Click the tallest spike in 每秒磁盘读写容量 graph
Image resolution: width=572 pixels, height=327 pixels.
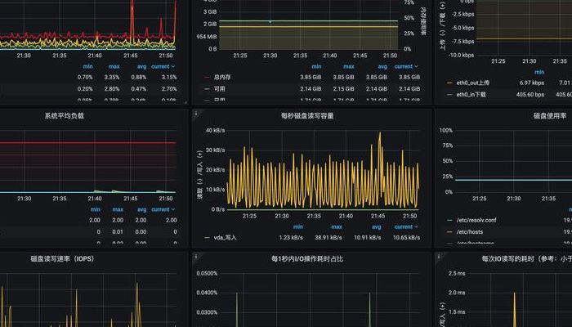(379, 133)
